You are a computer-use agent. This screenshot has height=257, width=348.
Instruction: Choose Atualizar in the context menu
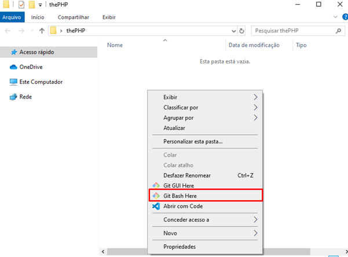[x=174, y=128]
